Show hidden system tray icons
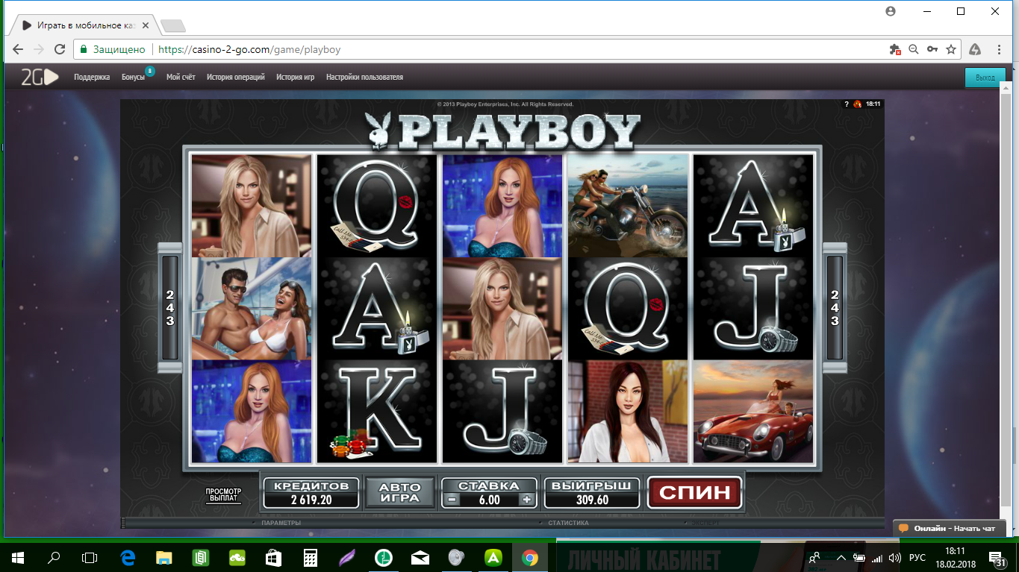The width and height of the screenshot is (1019, 572). coord(841,558)
